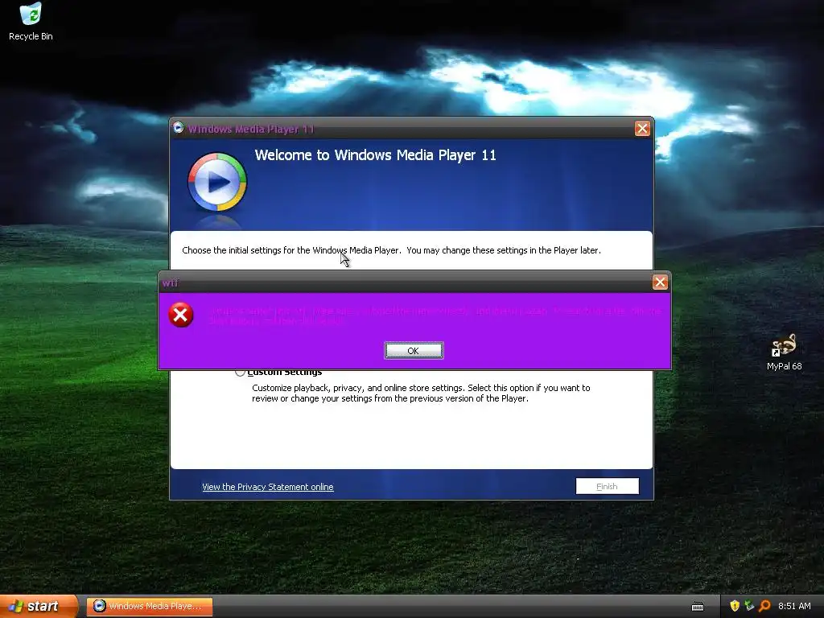Click the Media Player title bar icon
The width and height of the screenshot is (824, 618).
[x=178, y=128]
